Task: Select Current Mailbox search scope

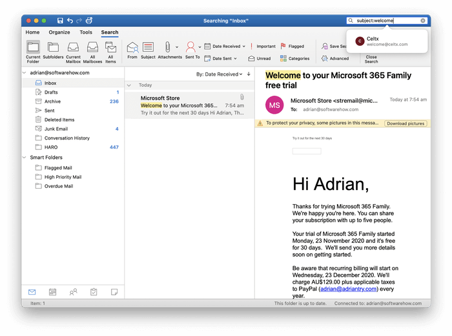Action: point(73,52)
